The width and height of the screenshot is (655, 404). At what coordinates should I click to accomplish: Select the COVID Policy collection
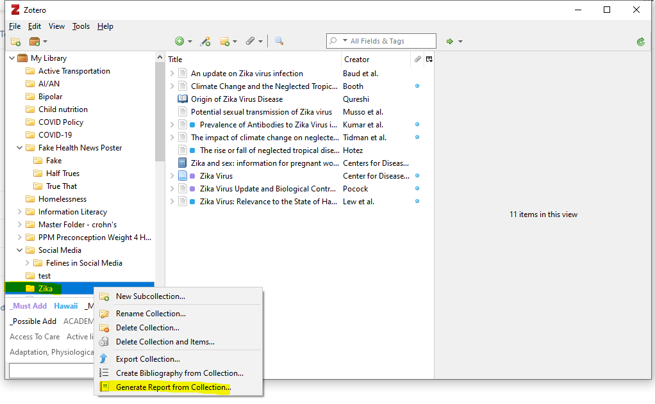[x=61, y=122]
